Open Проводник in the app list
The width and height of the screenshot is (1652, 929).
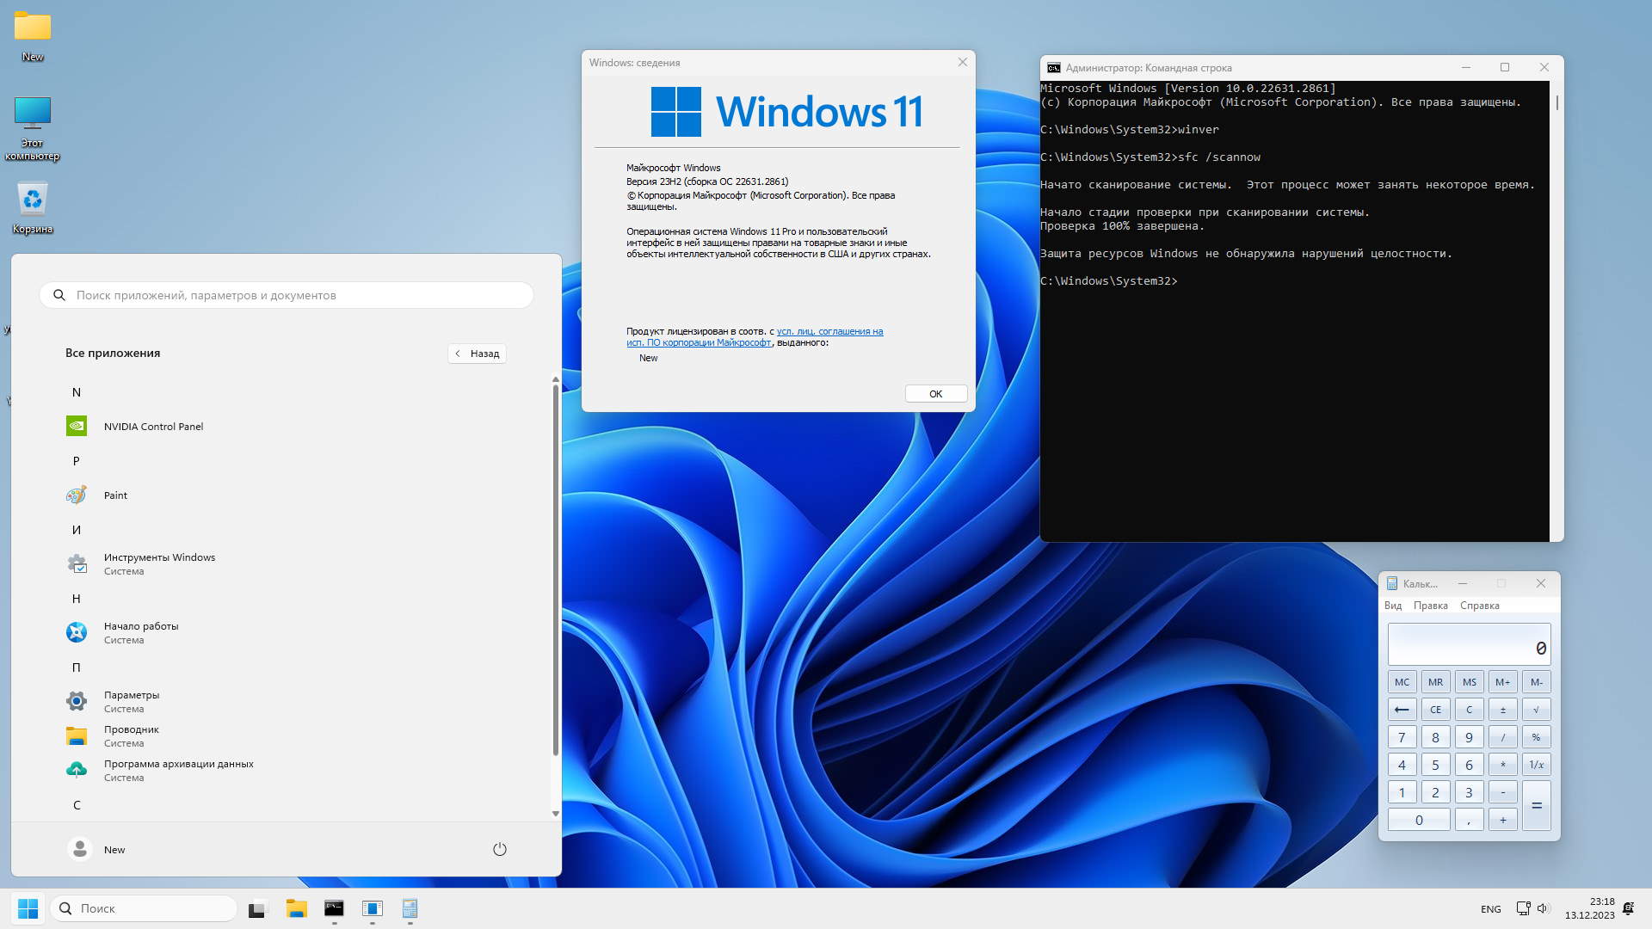[131, 735]
